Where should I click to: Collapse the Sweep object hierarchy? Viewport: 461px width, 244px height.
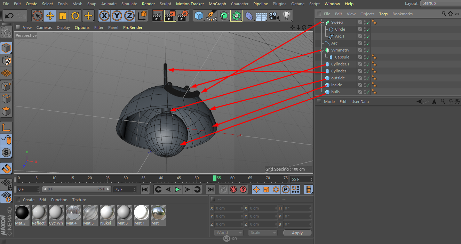pos(322,22)
